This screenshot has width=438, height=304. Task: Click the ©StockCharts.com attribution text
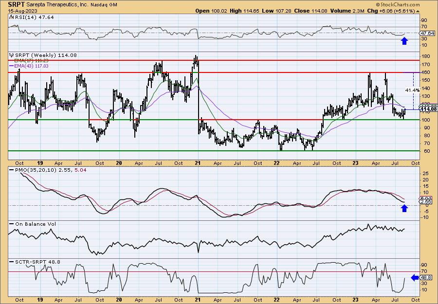(x=398, y=4)
